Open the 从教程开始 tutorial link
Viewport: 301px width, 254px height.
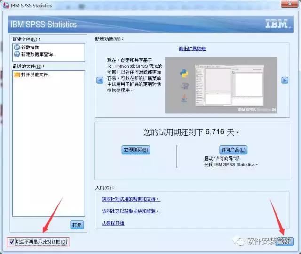click(x=113, y=223)
